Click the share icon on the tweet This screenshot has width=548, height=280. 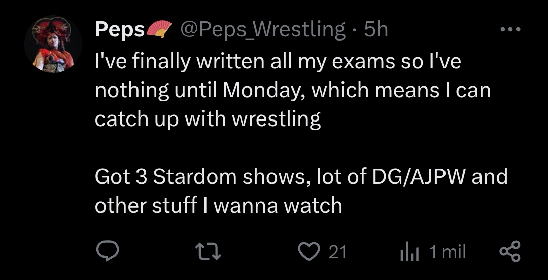coord(509,252)
